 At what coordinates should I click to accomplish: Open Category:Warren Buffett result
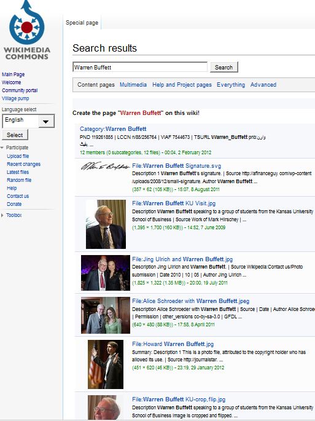113,129
